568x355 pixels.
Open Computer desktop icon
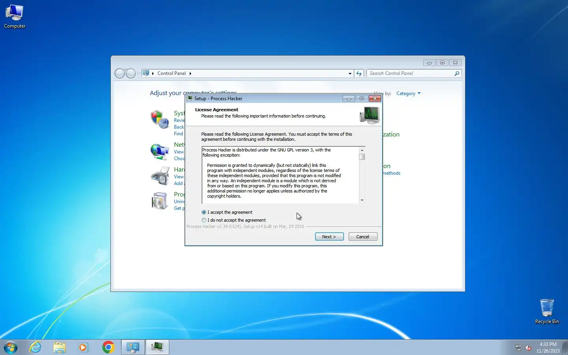click(15, 17)
